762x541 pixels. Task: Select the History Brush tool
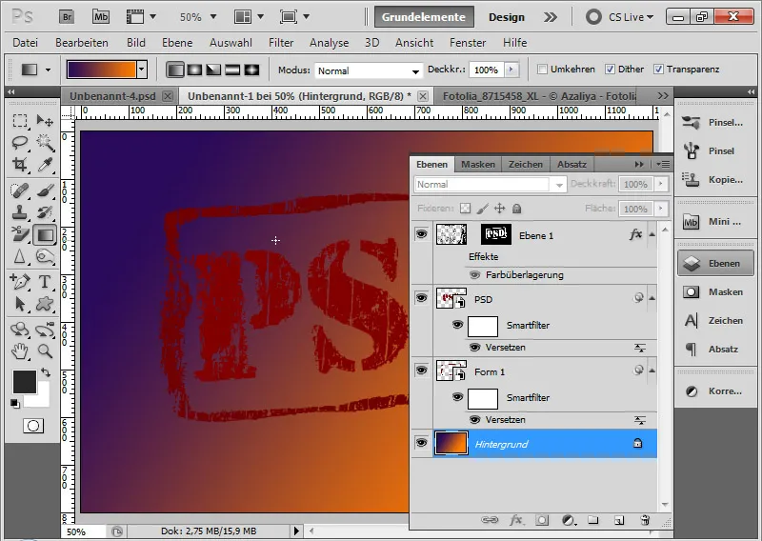45,212
